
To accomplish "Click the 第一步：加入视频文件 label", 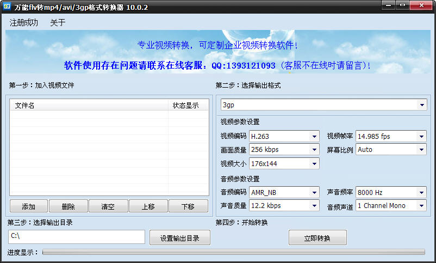I will [41, 85].
